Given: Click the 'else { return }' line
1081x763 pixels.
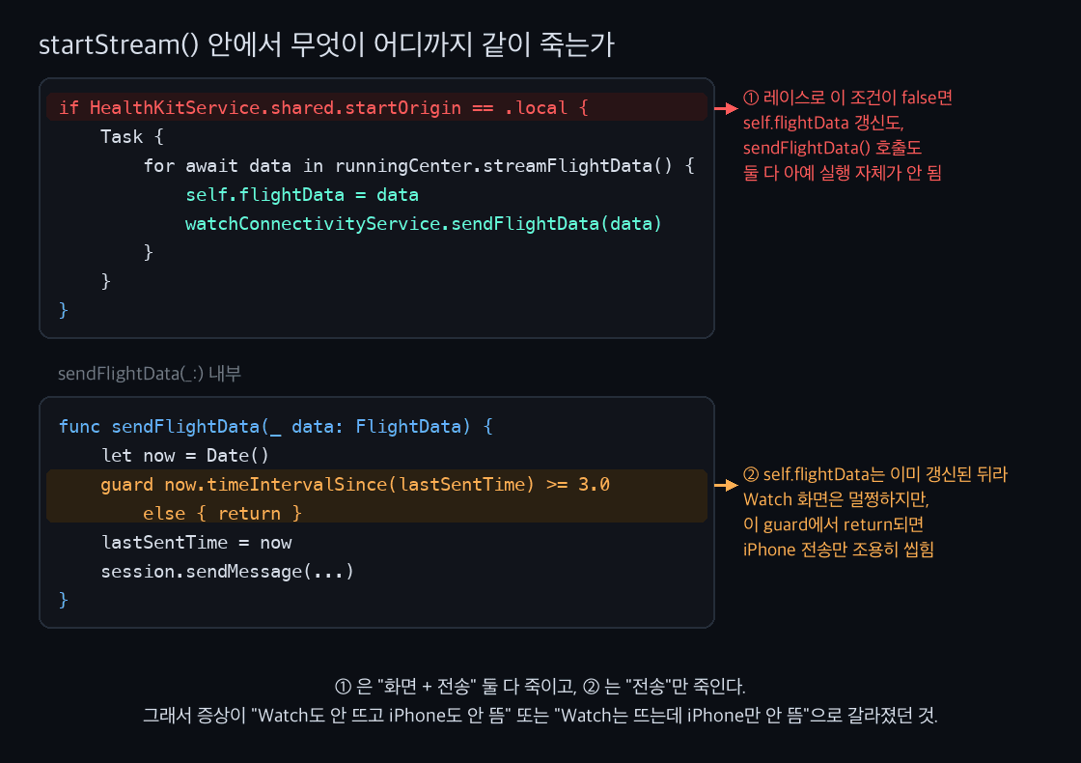Looking at the screenshot, I should click(x=222, y=513).
